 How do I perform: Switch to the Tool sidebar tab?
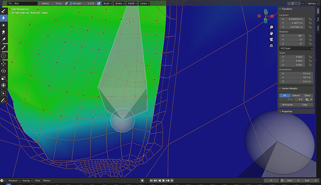[318, 20]
